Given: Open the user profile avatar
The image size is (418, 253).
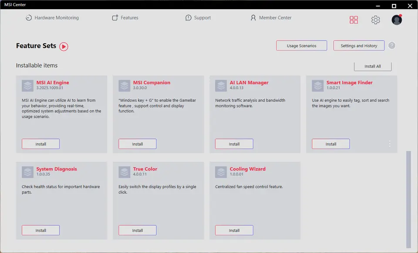Looking at the screenshot, I should pos(396,20).
